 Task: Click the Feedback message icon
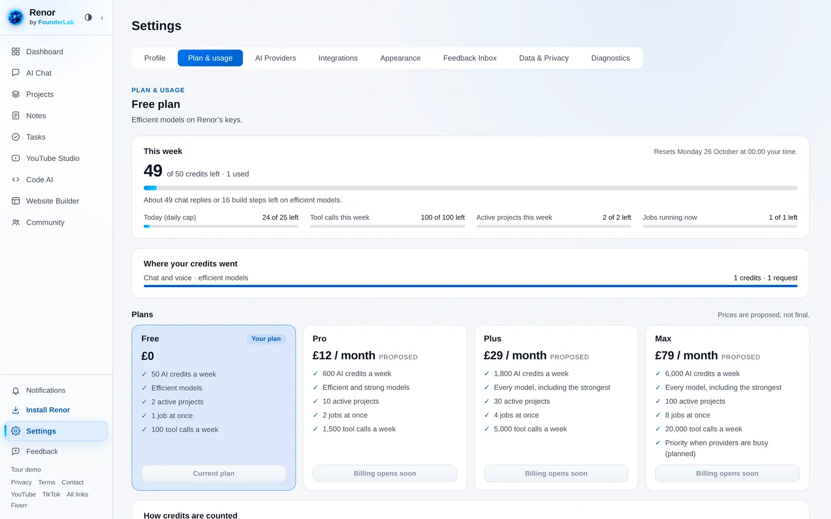tap(16, 452)
